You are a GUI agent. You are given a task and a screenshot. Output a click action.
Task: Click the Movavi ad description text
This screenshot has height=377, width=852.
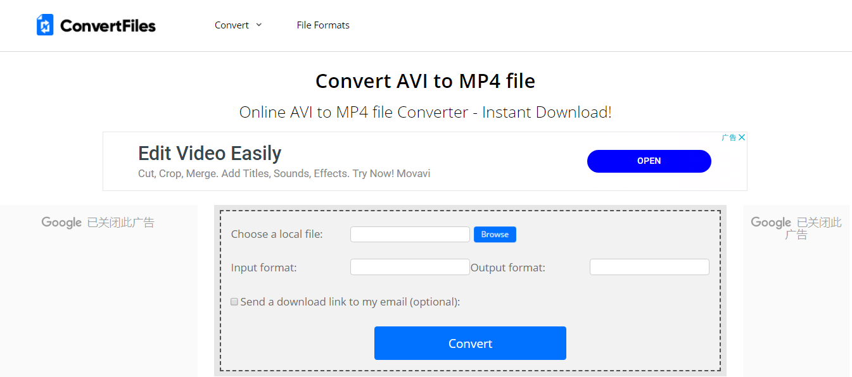tap(284, 173)
